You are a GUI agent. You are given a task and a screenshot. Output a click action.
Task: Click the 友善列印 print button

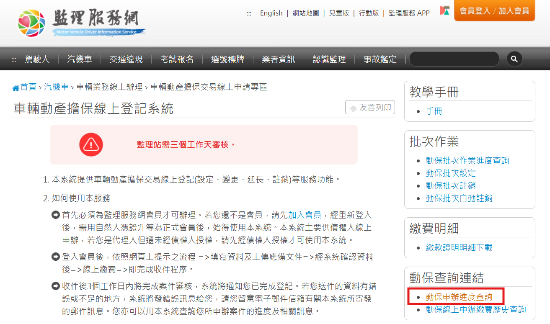click(x=370, y=108)
